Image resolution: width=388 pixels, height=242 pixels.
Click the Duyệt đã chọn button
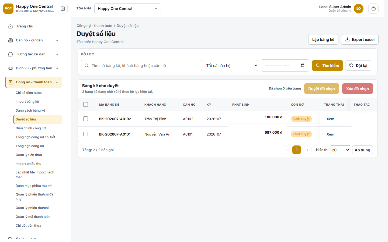[x=321, y=89]
